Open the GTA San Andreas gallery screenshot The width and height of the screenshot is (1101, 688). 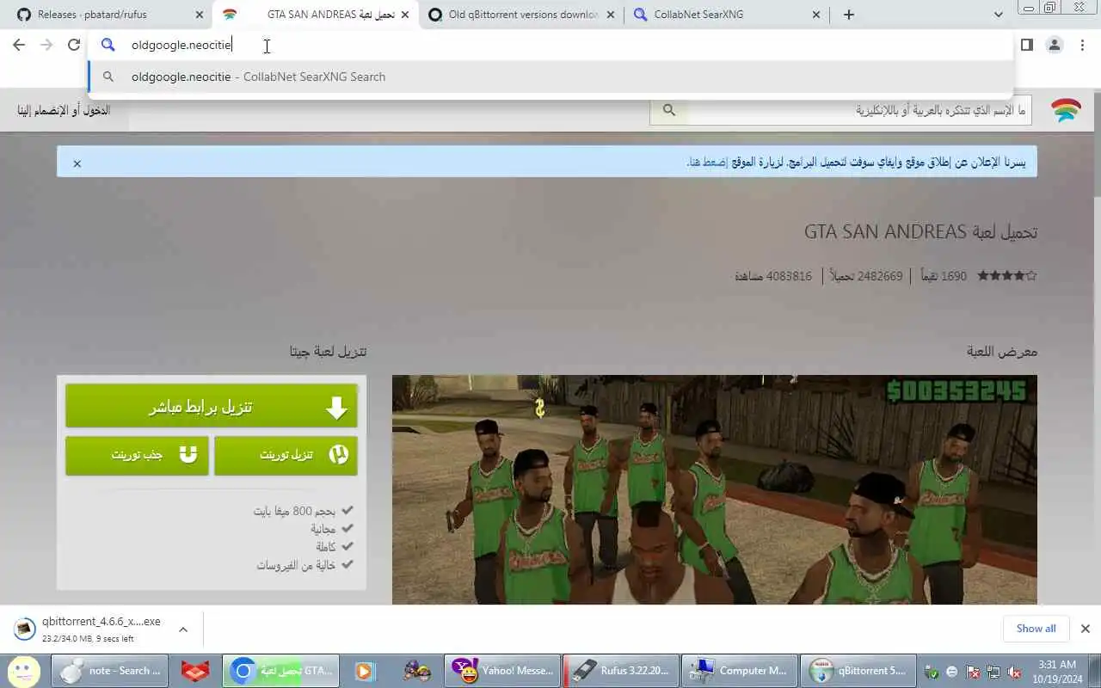pyautogui.click(x=715, y=489)
